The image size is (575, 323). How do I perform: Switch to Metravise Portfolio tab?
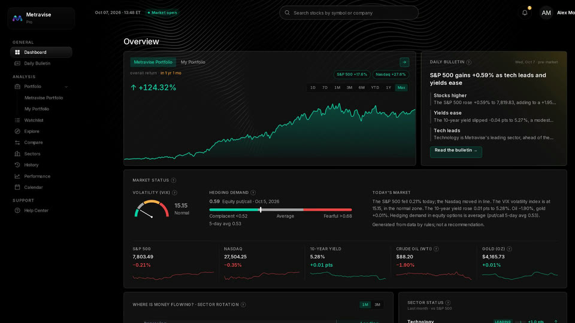[x=153, y=62]
